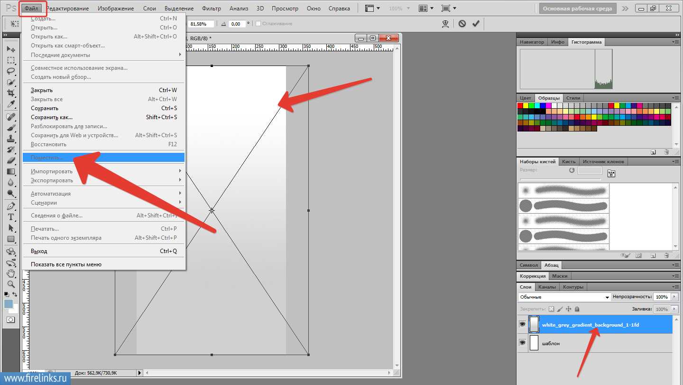Click the delete swatch trash icon
683x385 pixels.
666,152
